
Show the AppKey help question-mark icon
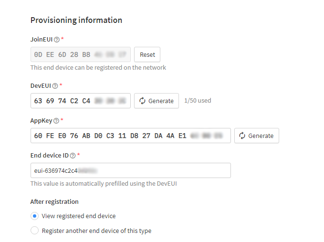pos(56,121)
